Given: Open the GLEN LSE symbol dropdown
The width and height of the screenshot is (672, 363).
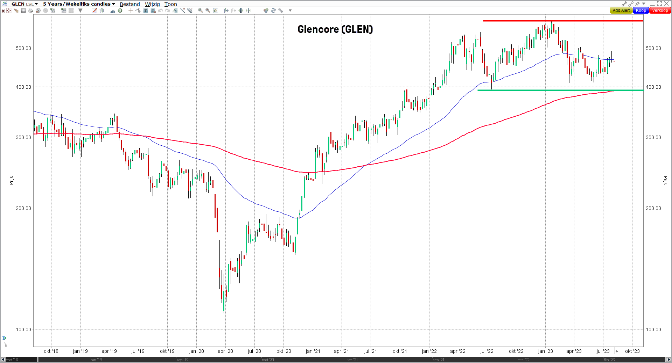Looking at the screenshot, I should [24, 4].
